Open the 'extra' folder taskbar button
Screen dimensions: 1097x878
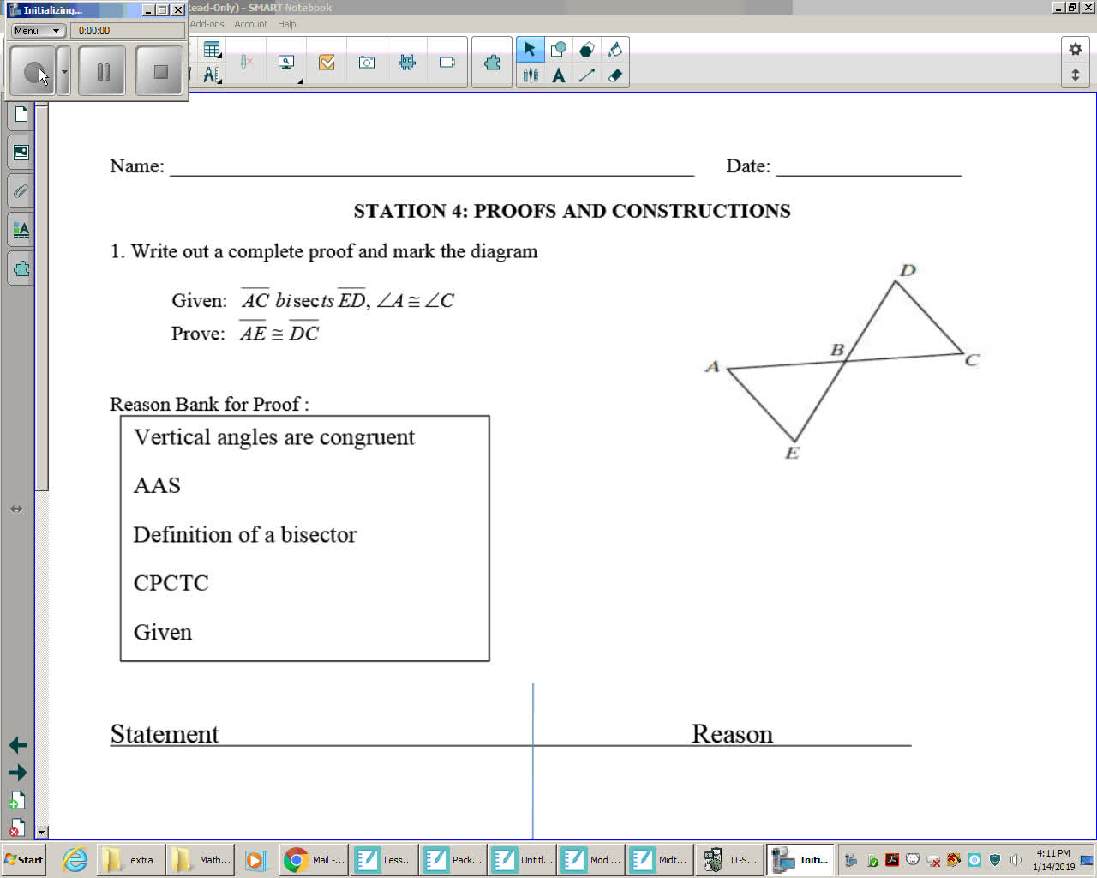pyautogui.click(x=129, y=859)
